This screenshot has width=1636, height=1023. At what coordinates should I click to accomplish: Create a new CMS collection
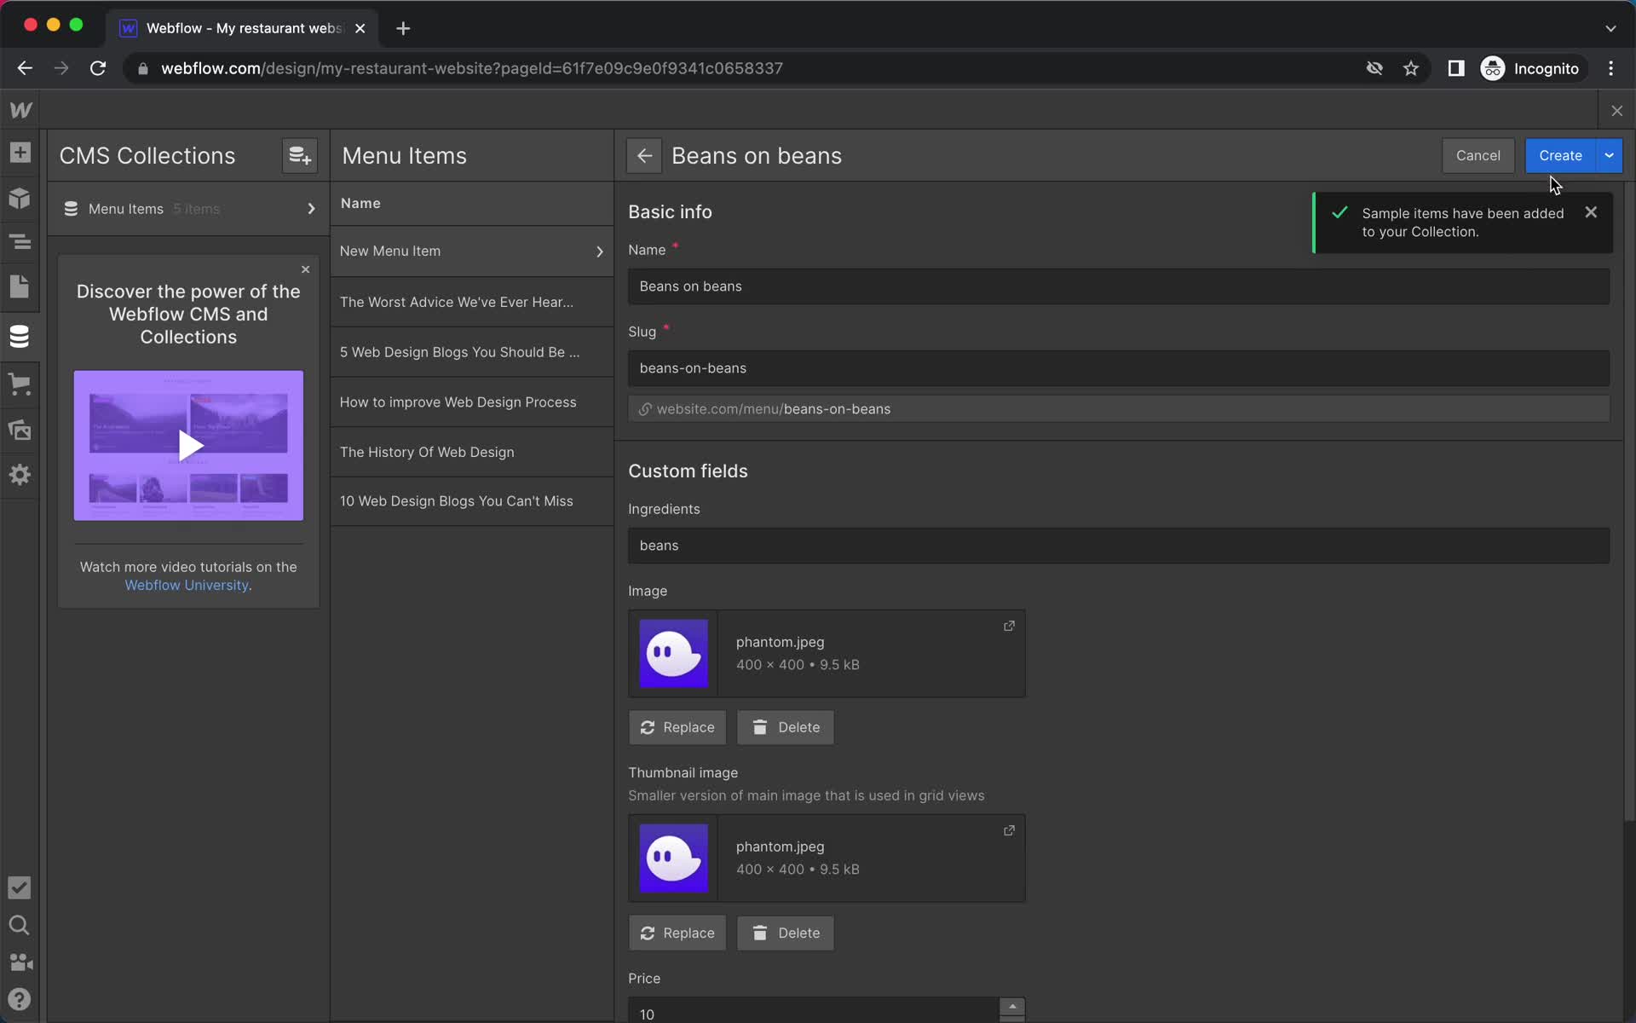[x=299, y=155]
